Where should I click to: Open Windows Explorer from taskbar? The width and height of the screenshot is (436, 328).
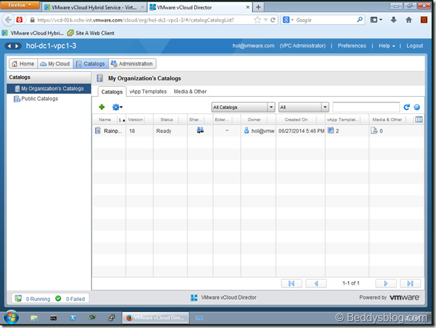pos(34,318)
